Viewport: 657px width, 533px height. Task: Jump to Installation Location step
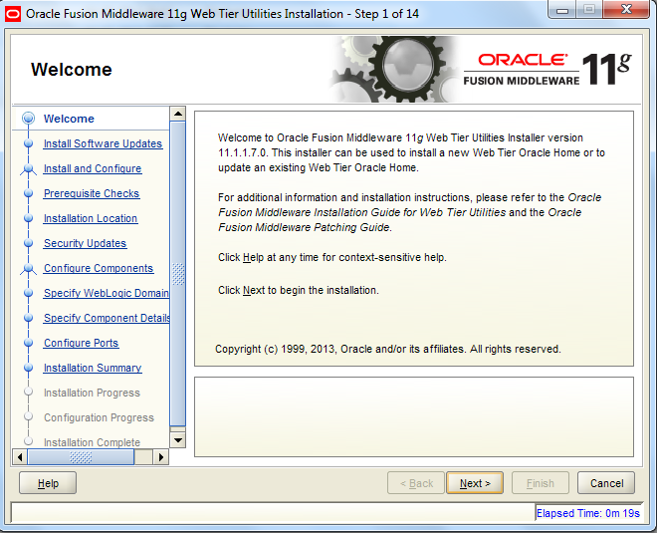click(x=91, y=218)
